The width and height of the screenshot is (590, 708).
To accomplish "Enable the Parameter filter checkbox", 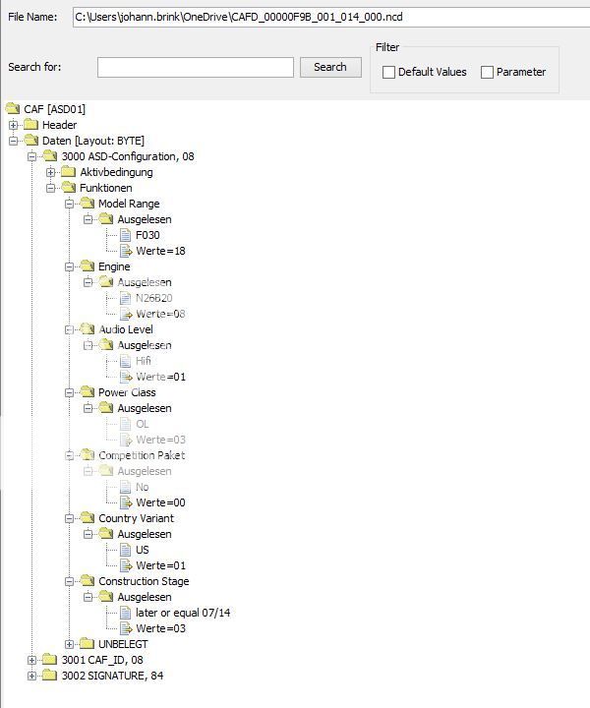I will (487, 72).
